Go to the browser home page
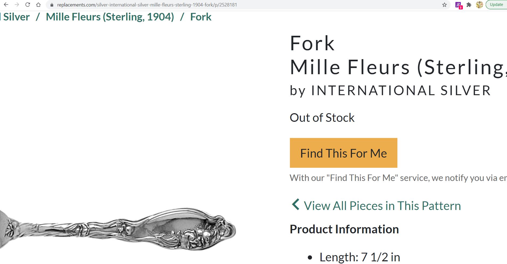 click(x=38, y=5)
